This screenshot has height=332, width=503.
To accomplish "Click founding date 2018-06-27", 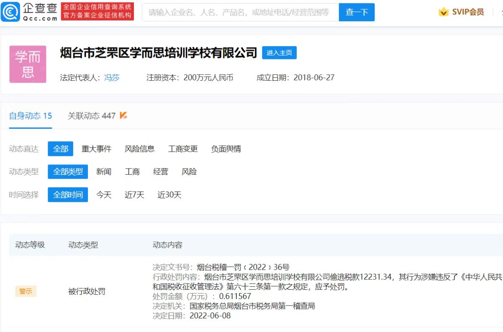I will [x=314, y=77].
